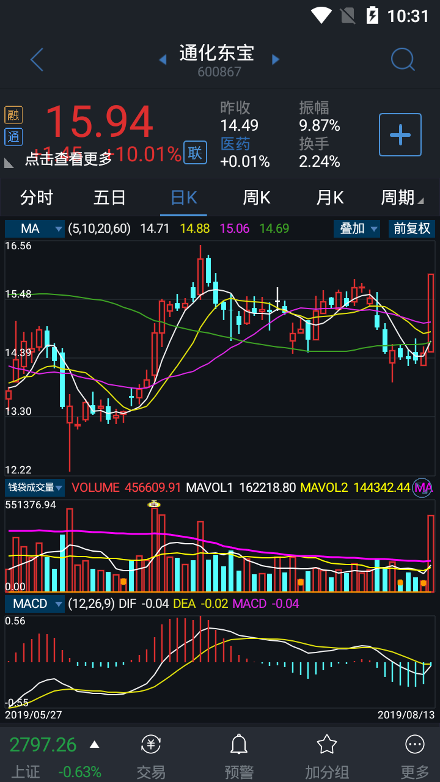
Task: Tap the 联 linked badge
Action: [x=195, y=153]
